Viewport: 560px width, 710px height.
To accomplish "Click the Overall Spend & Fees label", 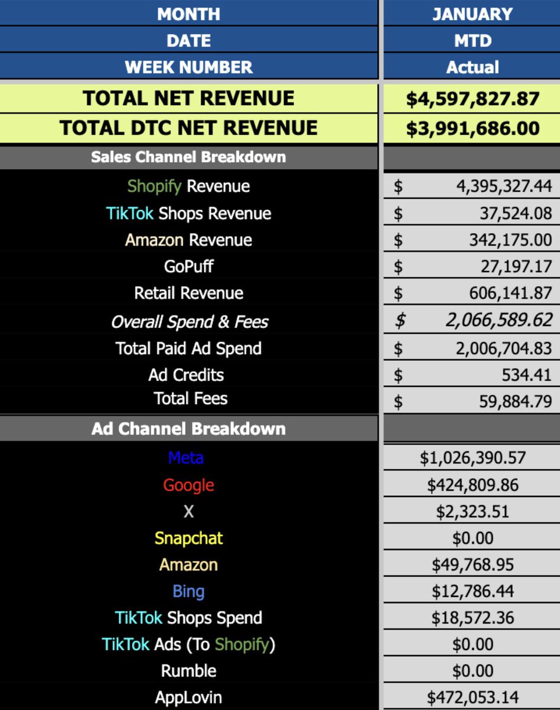I will pos(189,322).
